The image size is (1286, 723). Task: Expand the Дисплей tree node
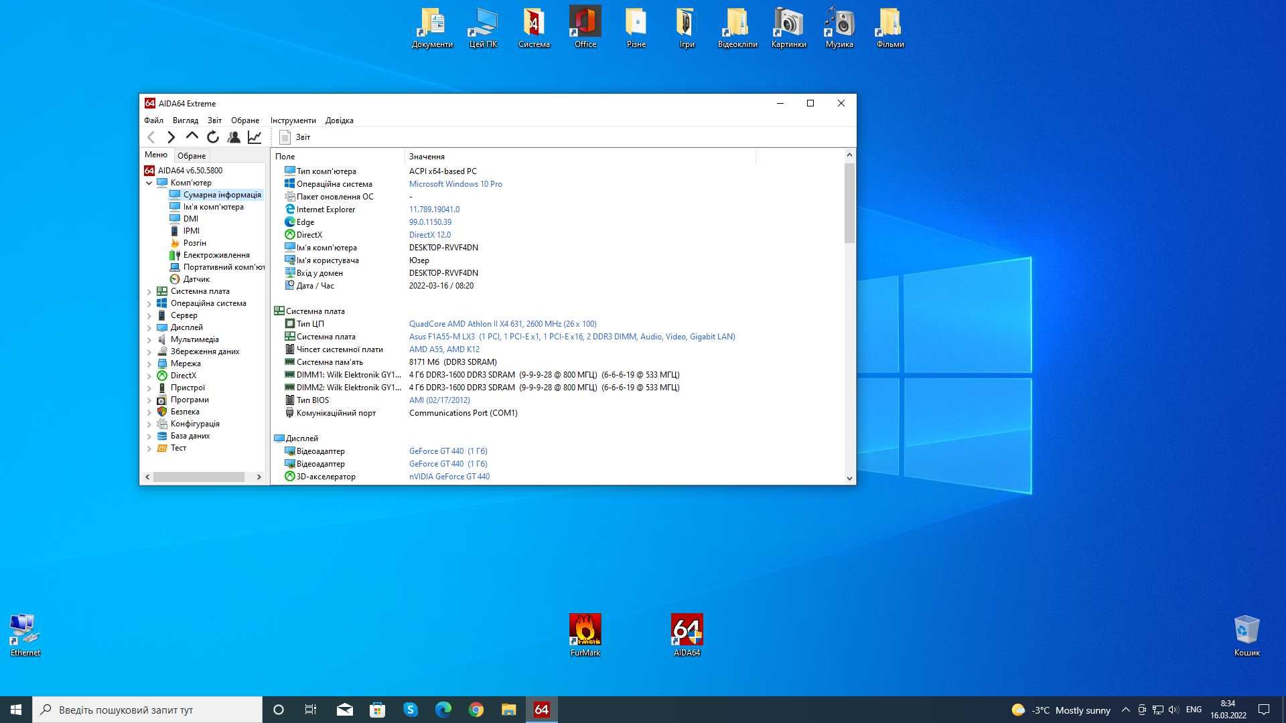click(x=149, y=327)
